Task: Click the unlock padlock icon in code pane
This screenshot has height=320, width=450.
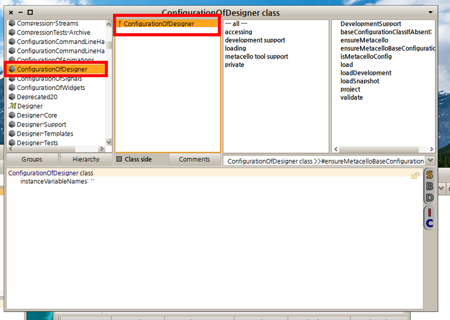Action: pyautogui.click(x=415, y=175)
